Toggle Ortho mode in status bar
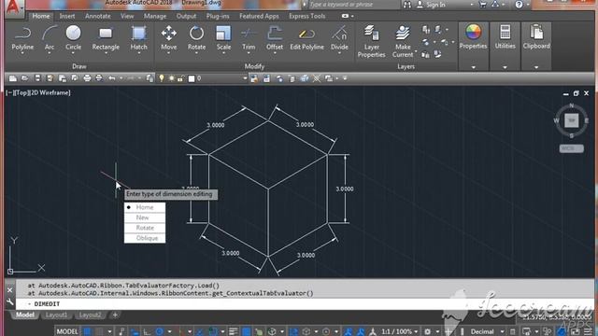The image size is (598, 336). pyautogui.click(x=147, y=331)
